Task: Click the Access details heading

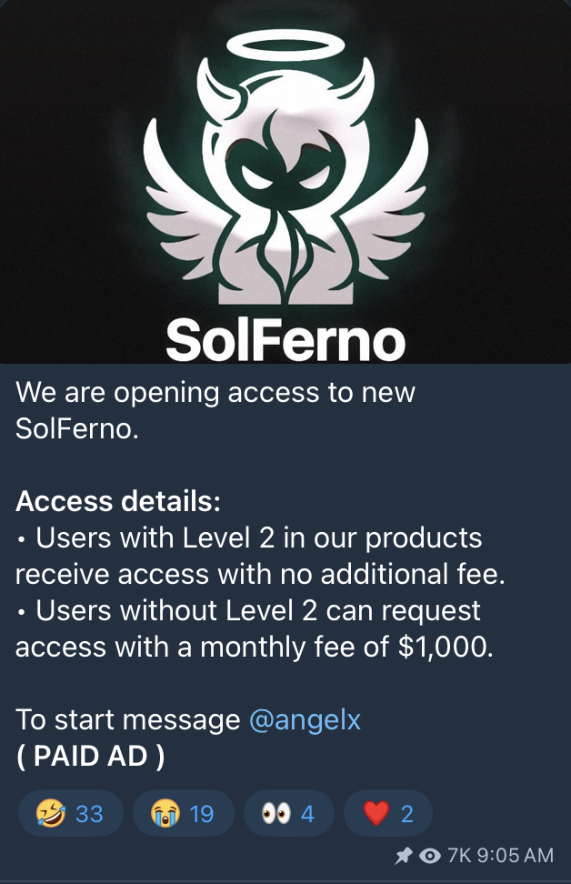Action: (118, 500)
